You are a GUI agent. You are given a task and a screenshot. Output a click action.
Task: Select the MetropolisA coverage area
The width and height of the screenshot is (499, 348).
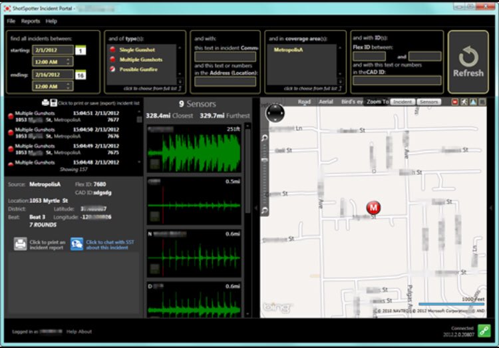(x=288, y=50)
